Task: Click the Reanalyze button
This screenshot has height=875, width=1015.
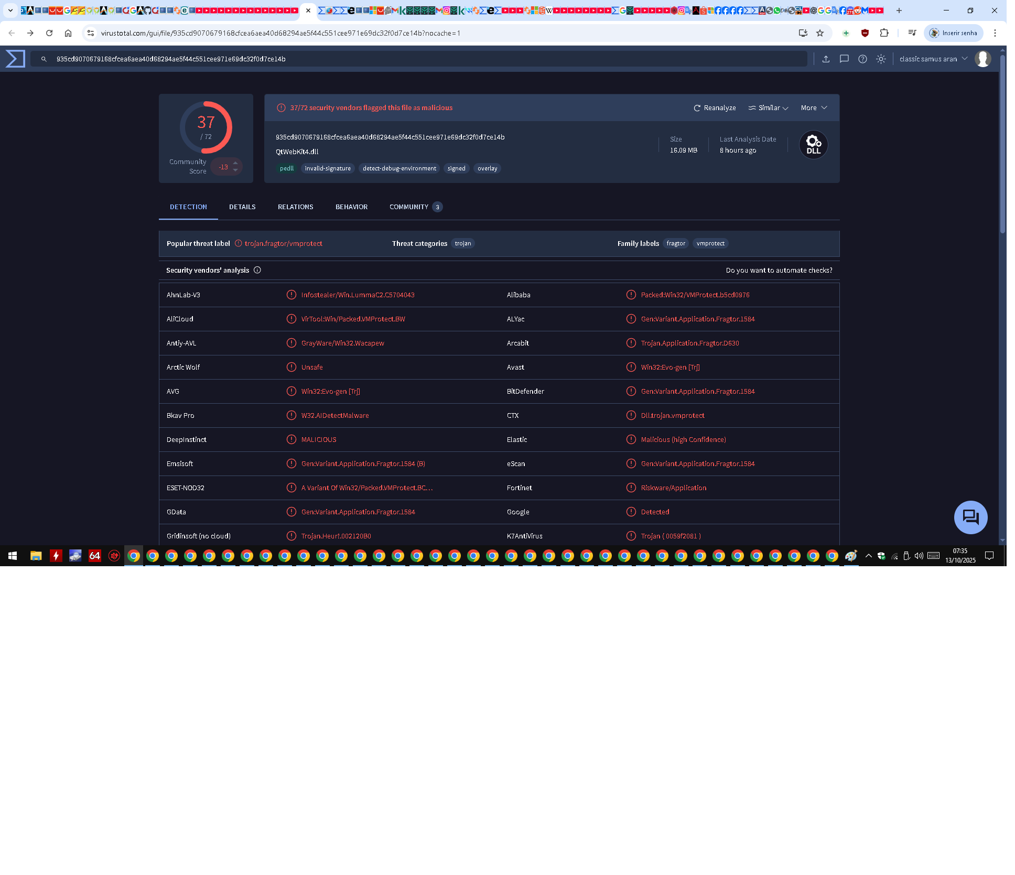Action: [x=715, y=108]
